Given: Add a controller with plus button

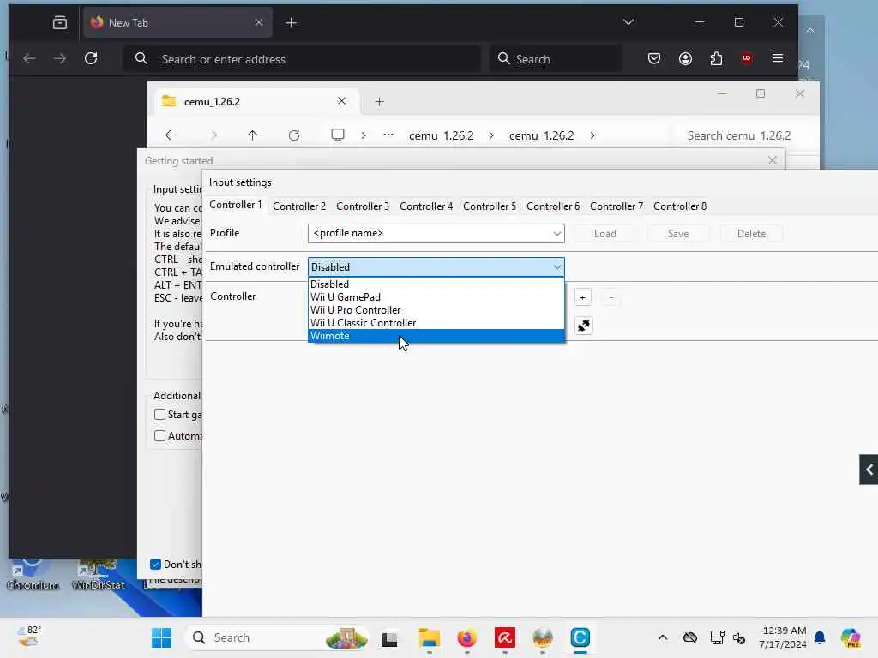Looking at the screenshot, I should pos(582,297).
